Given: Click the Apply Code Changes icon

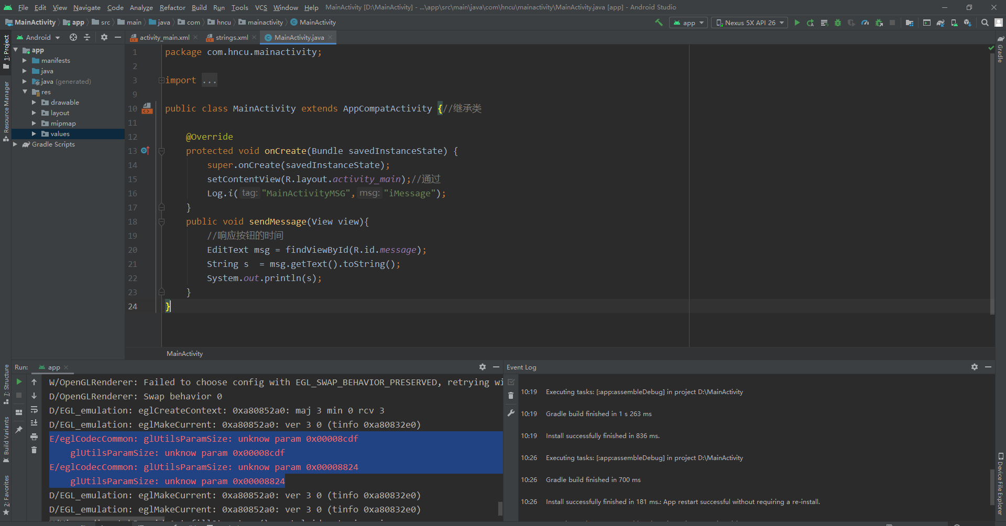Looking at the screenshot, I should click(824, 23).
